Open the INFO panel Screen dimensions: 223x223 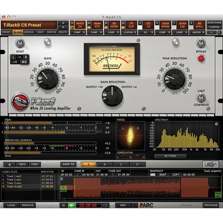coord(22,165)
